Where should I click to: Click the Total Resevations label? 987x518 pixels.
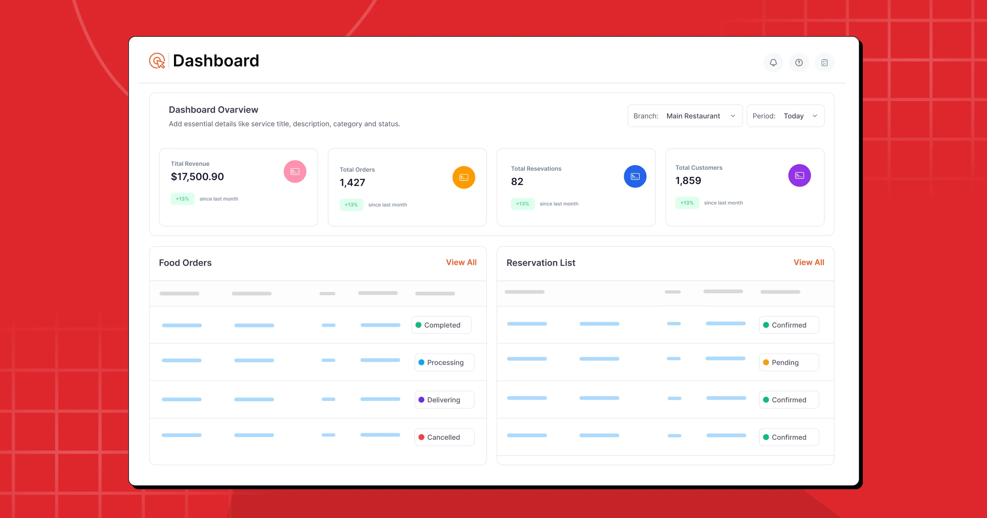coord(536,169)
